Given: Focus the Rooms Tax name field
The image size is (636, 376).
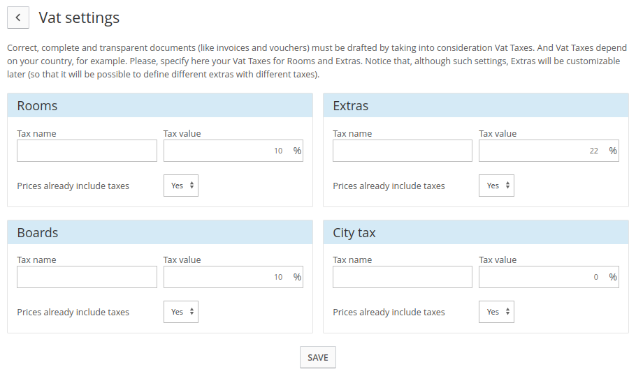Looking at the screenshot, I should (87, 151).
